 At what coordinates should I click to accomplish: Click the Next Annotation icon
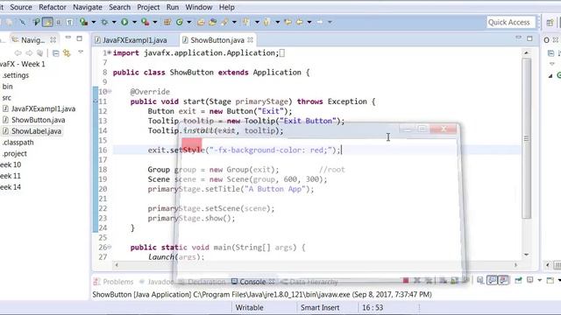pyautogui.click(x=246, y=22)
